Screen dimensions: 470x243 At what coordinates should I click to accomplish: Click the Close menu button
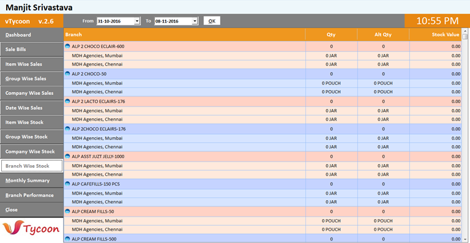click(31, 210)
